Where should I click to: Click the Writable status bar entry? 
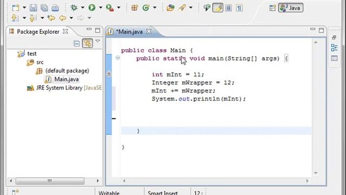[109, 193]
